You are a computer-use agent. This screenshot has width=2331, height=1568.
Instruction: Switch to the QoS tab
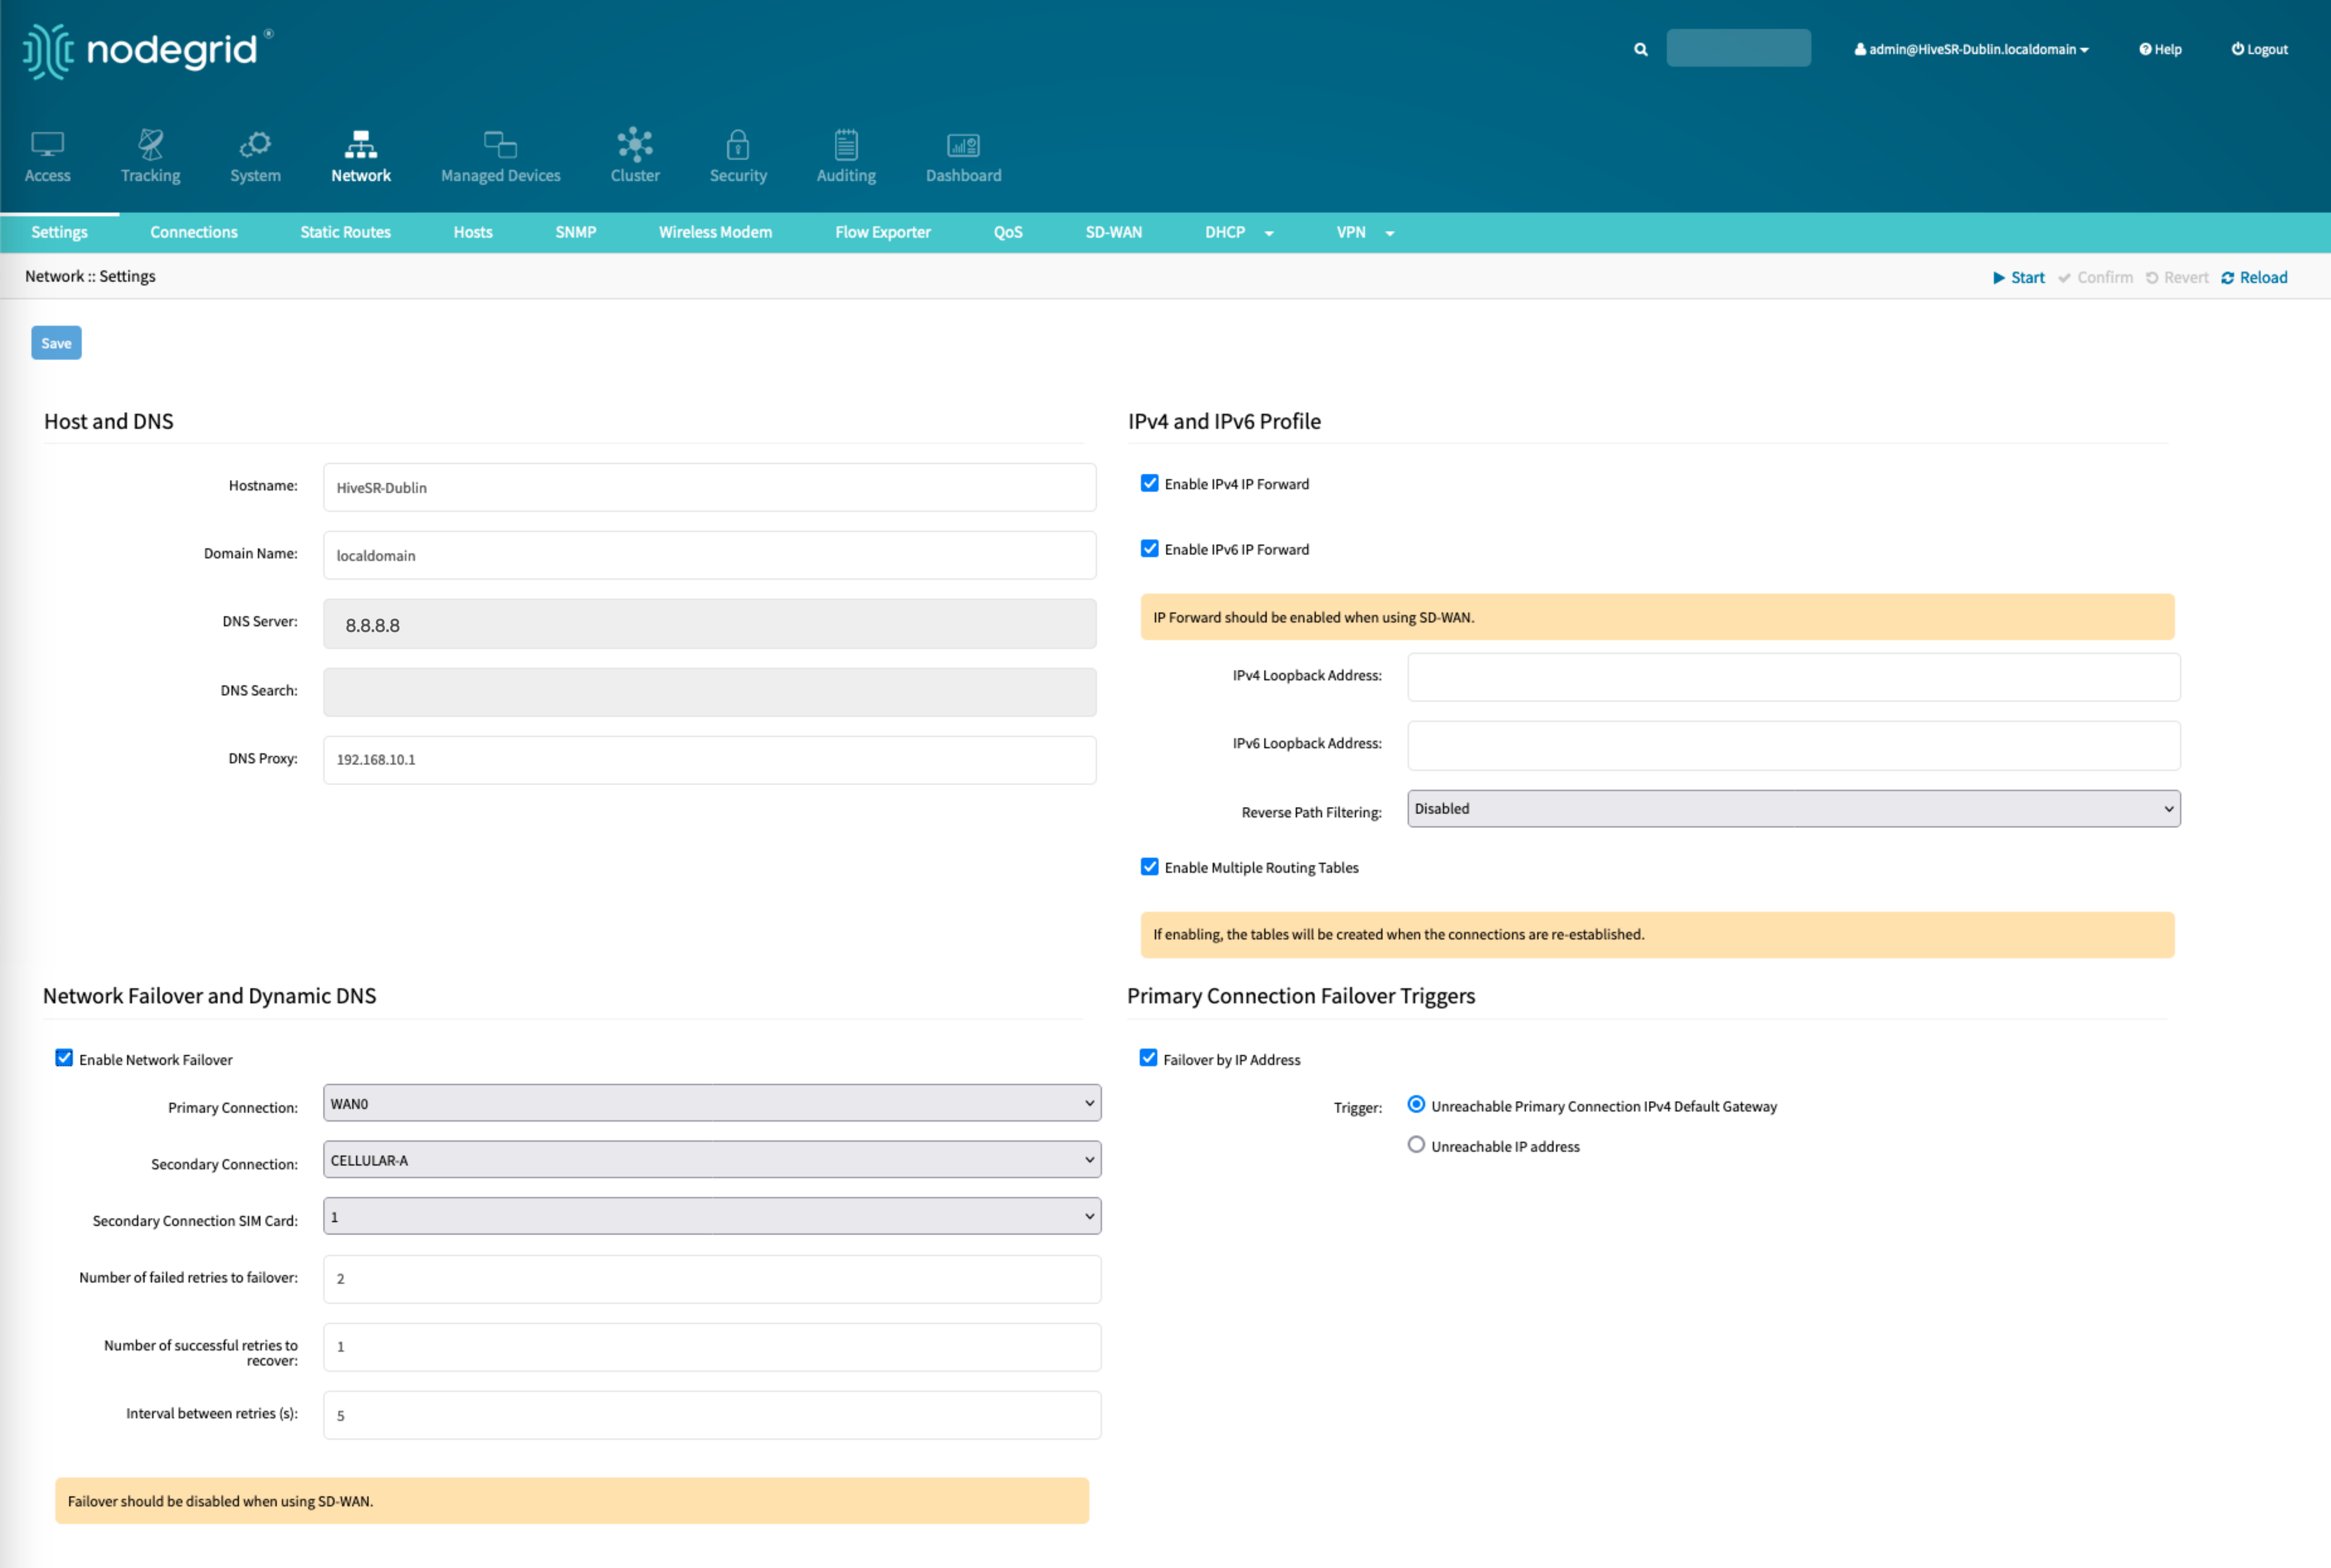point(1008,232)
